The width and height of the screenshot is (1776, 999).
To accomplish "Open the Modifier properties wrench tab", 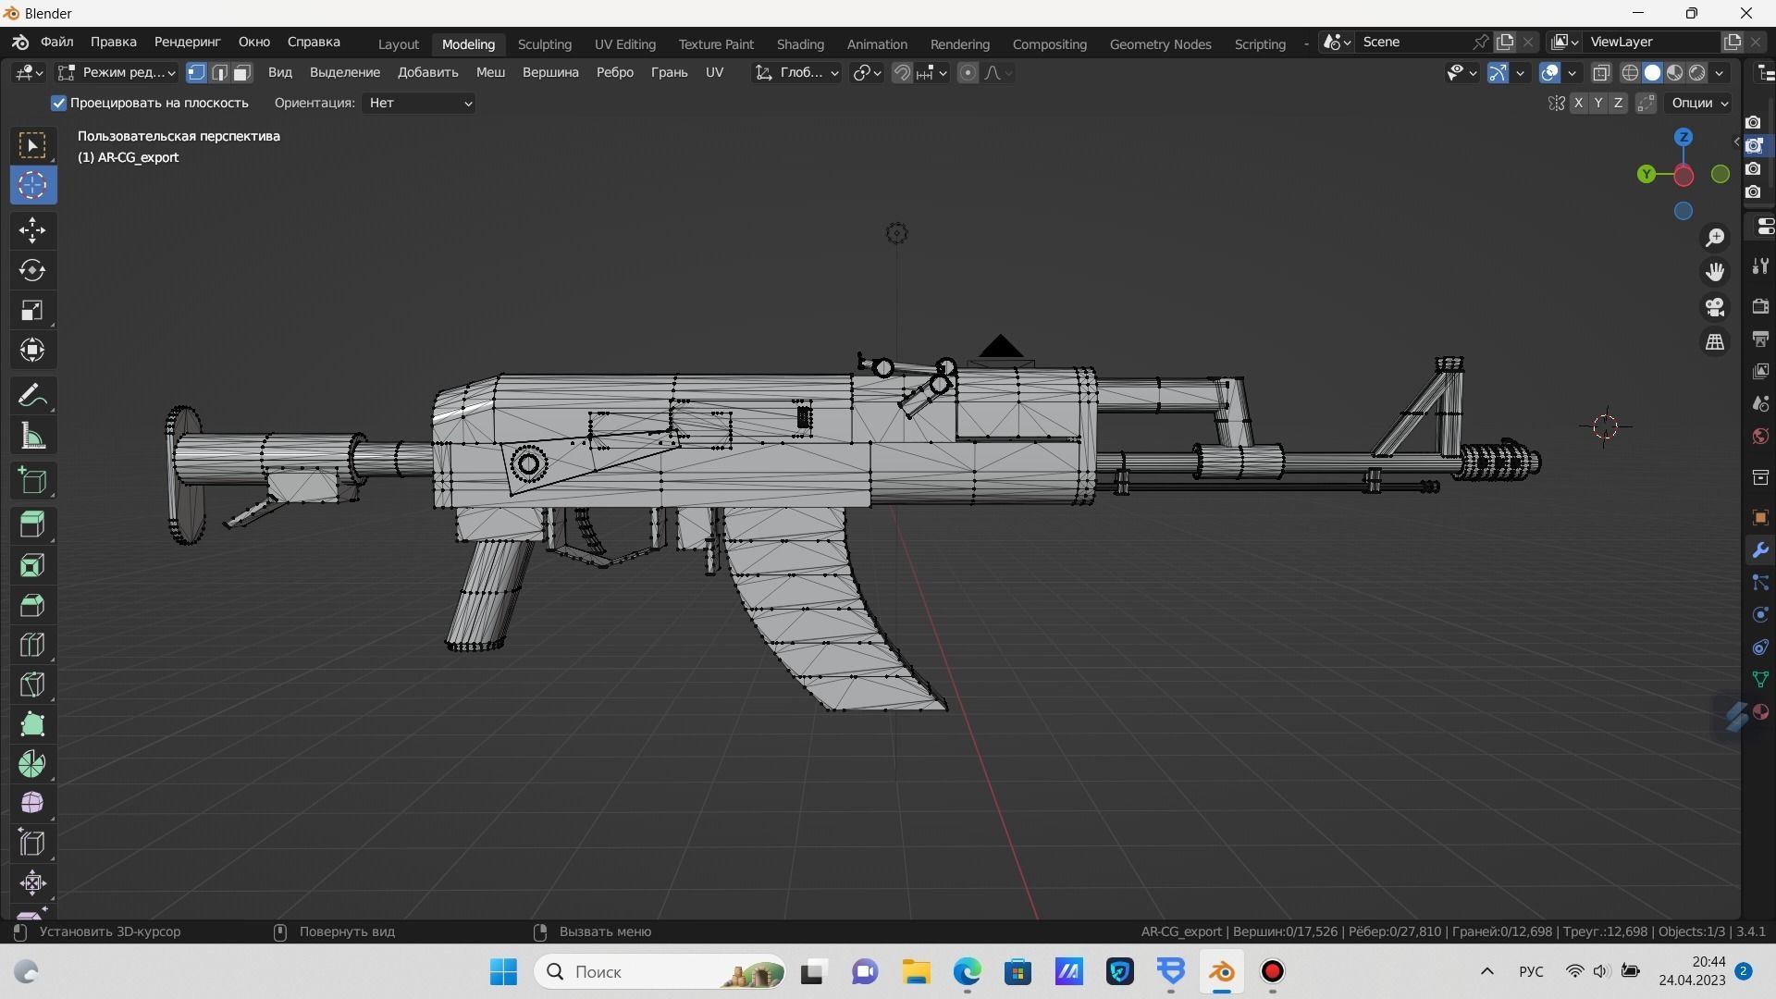I will point(1759,551).
